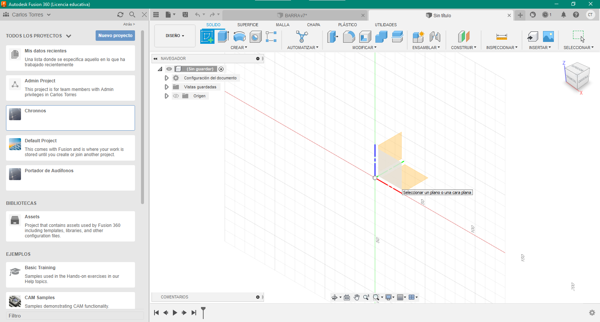Select the Extrude tool

pyautogui.click(x=223, y=37)
